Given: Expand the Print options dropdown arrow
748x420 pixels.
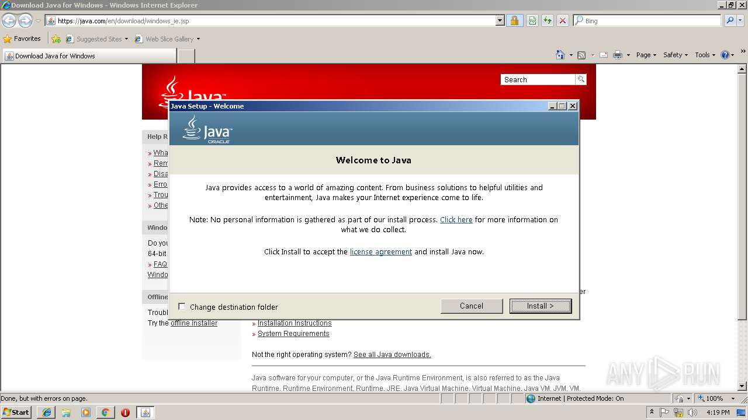Looking at the screenshot, I should click(x=628, y=55).
